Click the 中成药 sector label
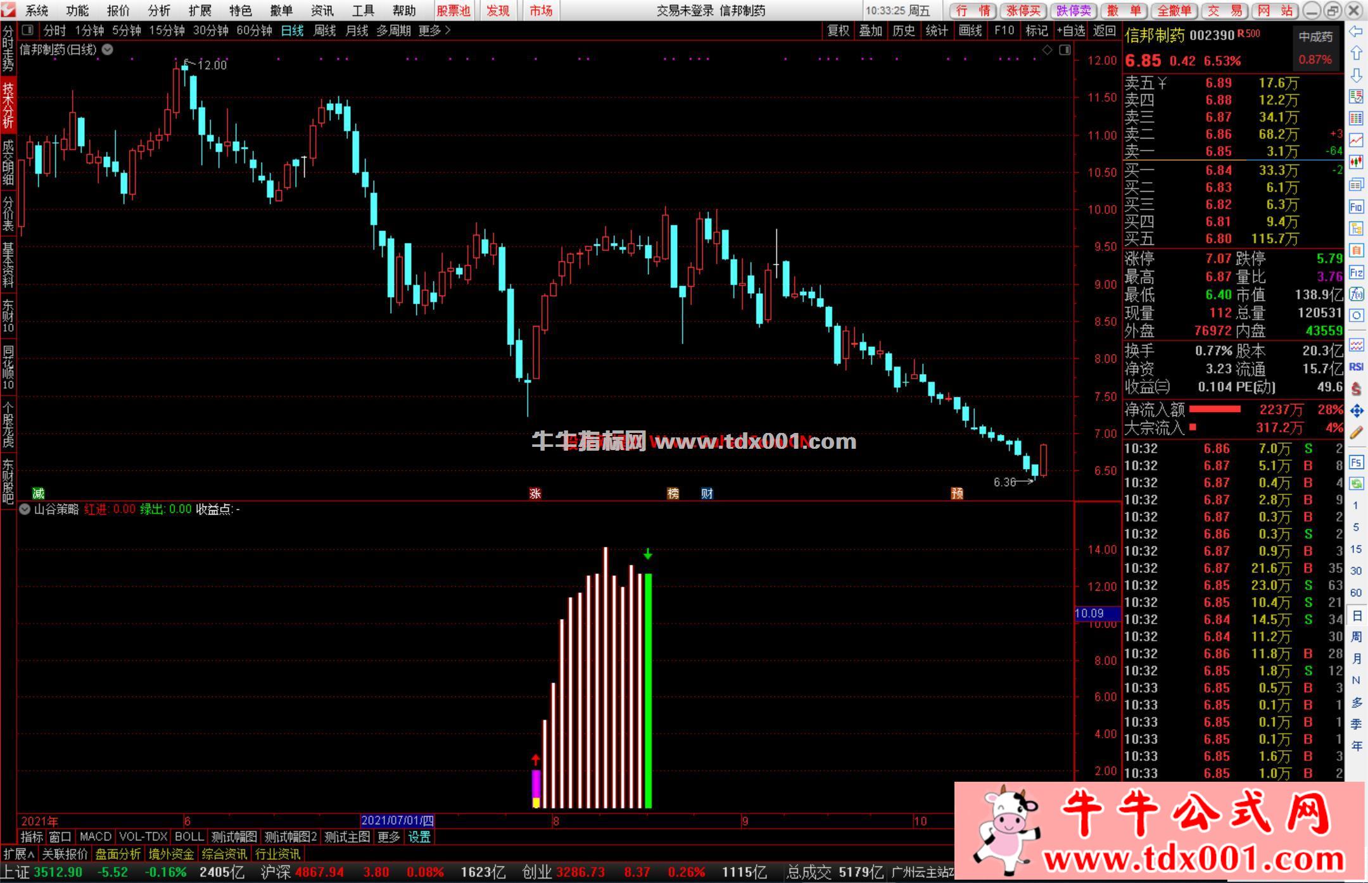 1315,37
